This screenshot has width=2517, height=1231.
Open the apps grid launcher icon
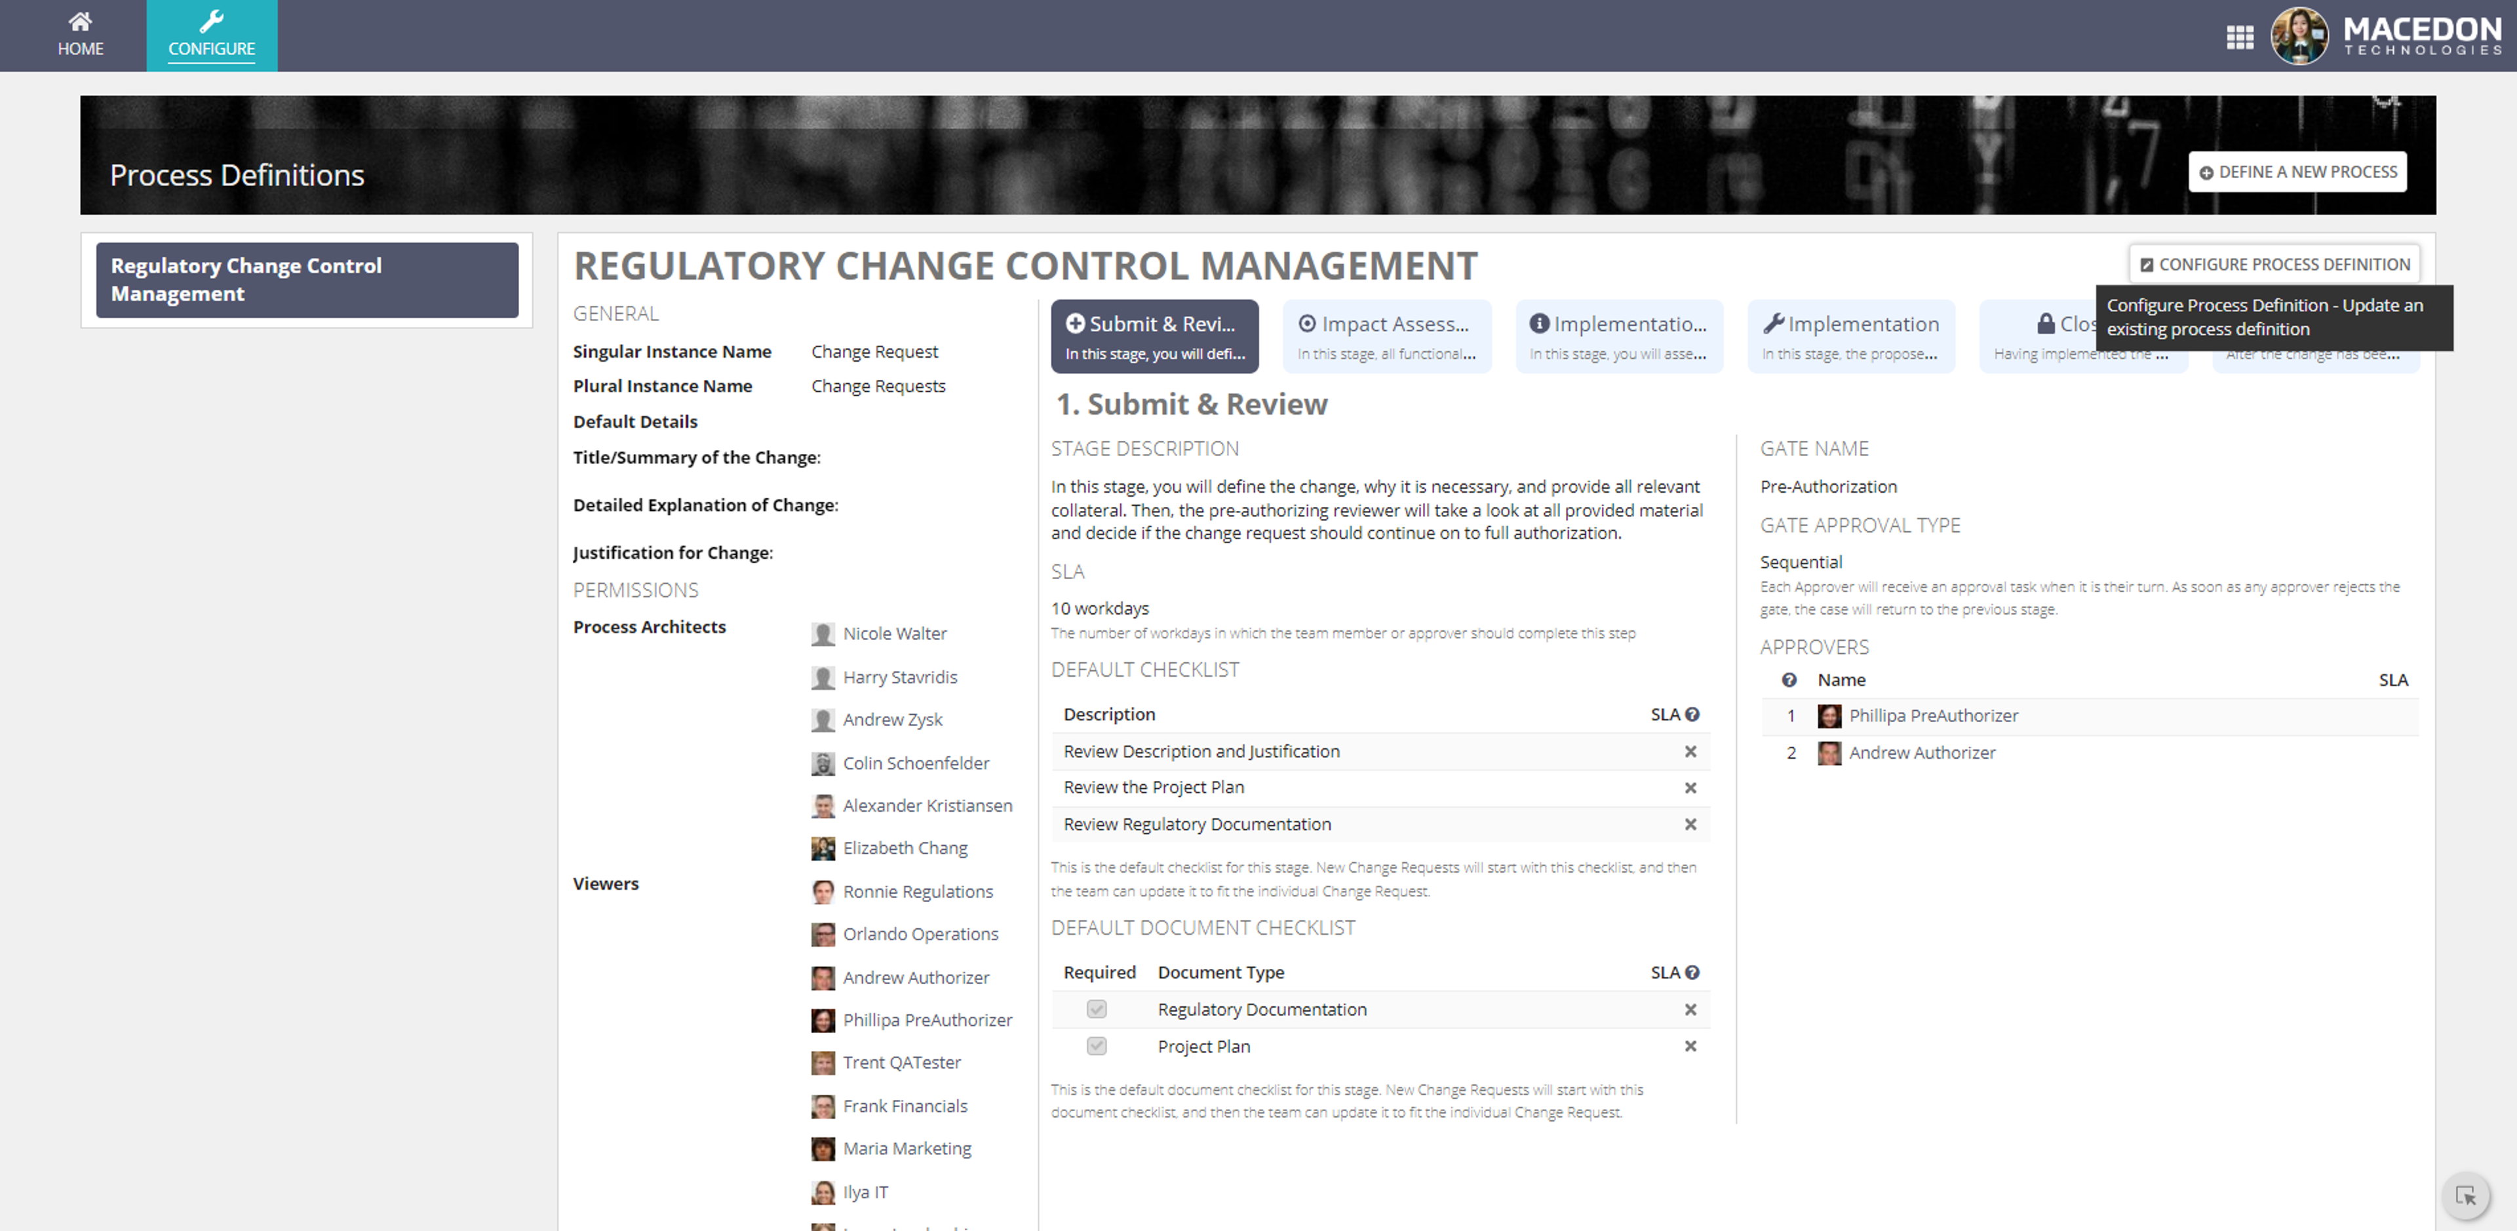point(2240,37)
